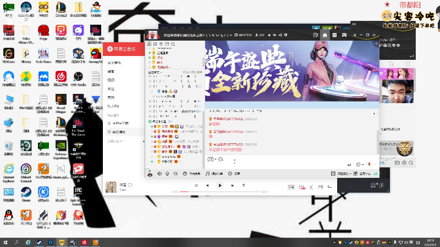Screen dimensions: 440x247
Task: Search YY channel users with the magnifier icon
Action: coord(173,44)
